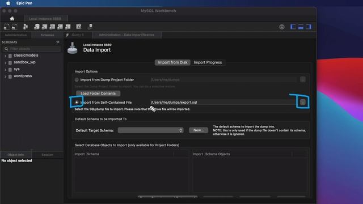
Task: Create a new view via toolbar icon
Action: (x=52, y=27)
